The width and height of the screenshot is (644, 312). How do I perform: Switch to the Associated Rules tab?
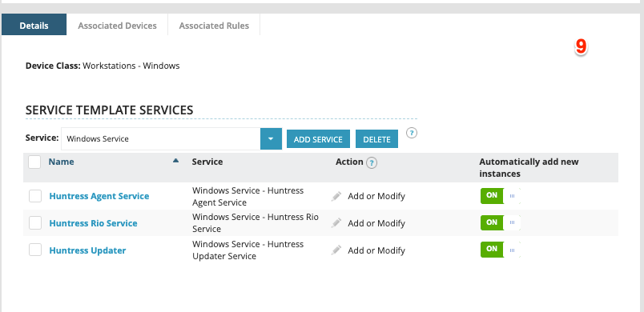coord(214,26)
